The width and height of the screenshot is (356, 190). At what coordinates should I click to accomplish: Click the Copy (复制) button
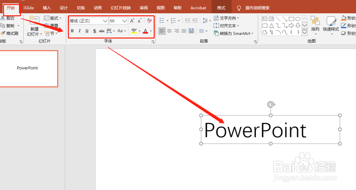pos(8,26)
